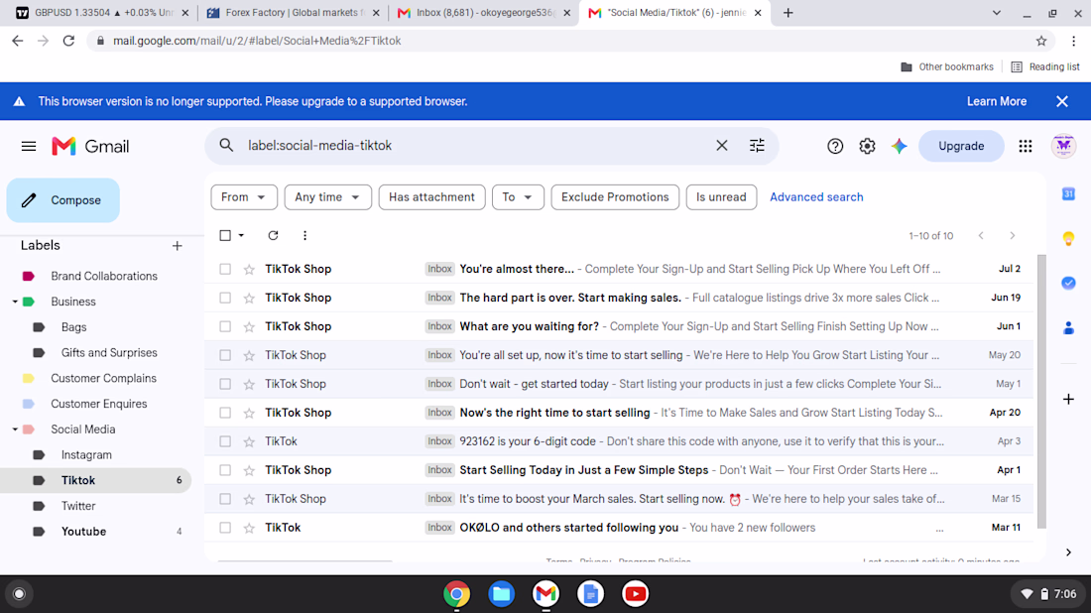Dismiss the unsupported browser banner
Image resolution: width=1091 pixels, height=613 pixels.
[x=1062, y=101]
